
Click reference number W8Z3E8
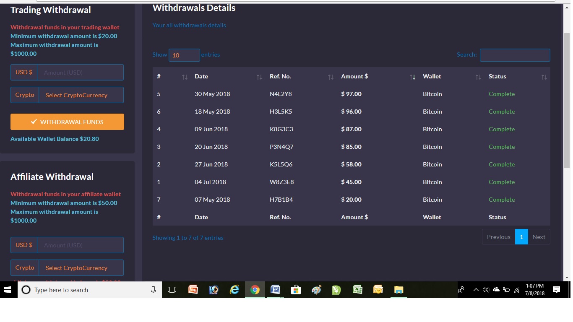tap(282, 182)
